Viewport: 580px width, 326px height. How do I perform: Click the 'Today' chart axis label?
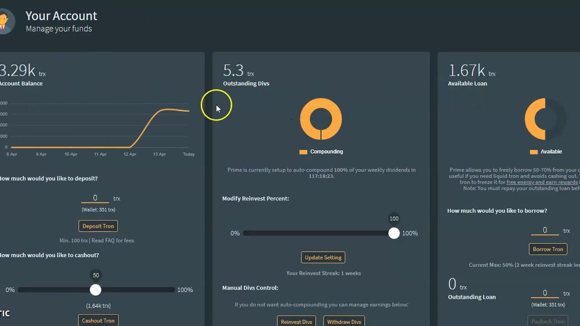(x=188, y=154)
